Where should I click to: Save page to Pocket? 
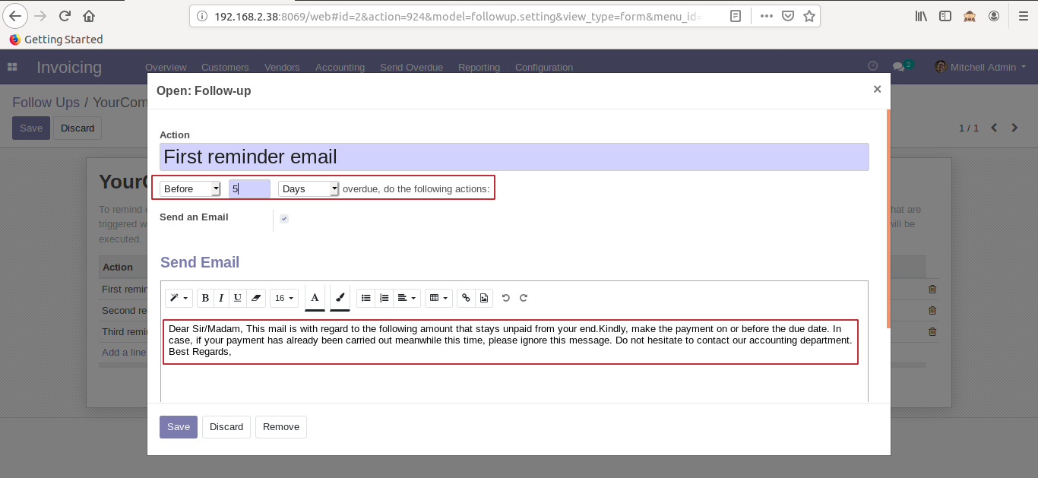pos(788,16)
